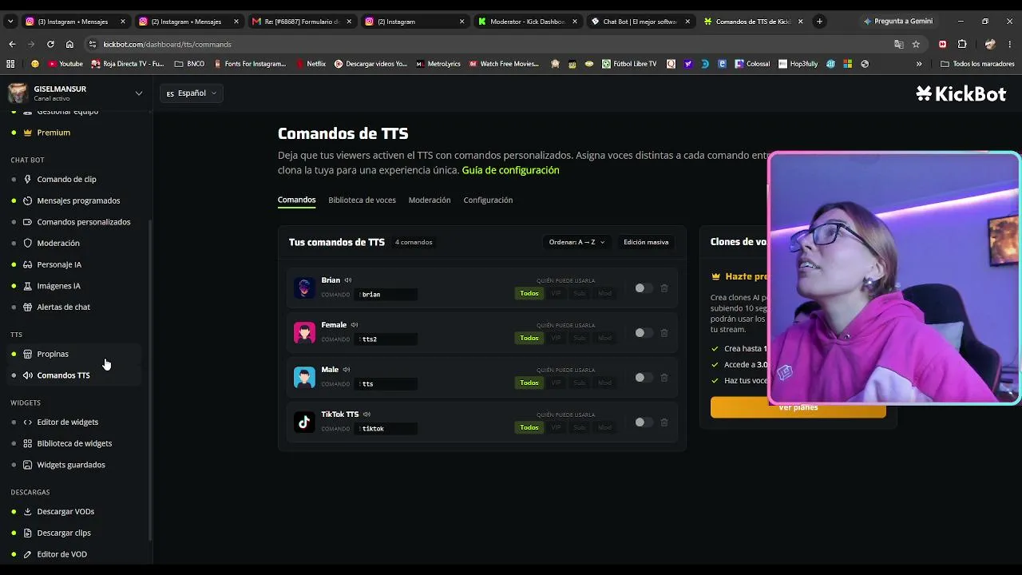
Task: Delete the Female TTS command with the trash icon
Action: [x=664, y=333]
